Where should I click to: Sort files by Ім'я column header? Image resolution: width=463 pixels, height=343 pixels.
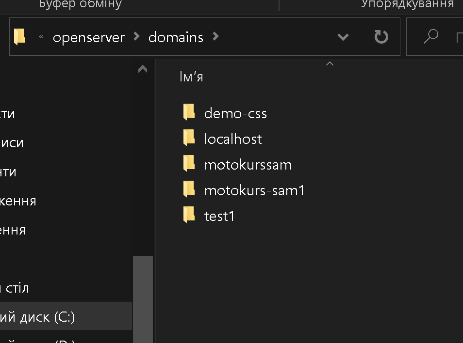point(191,77)
